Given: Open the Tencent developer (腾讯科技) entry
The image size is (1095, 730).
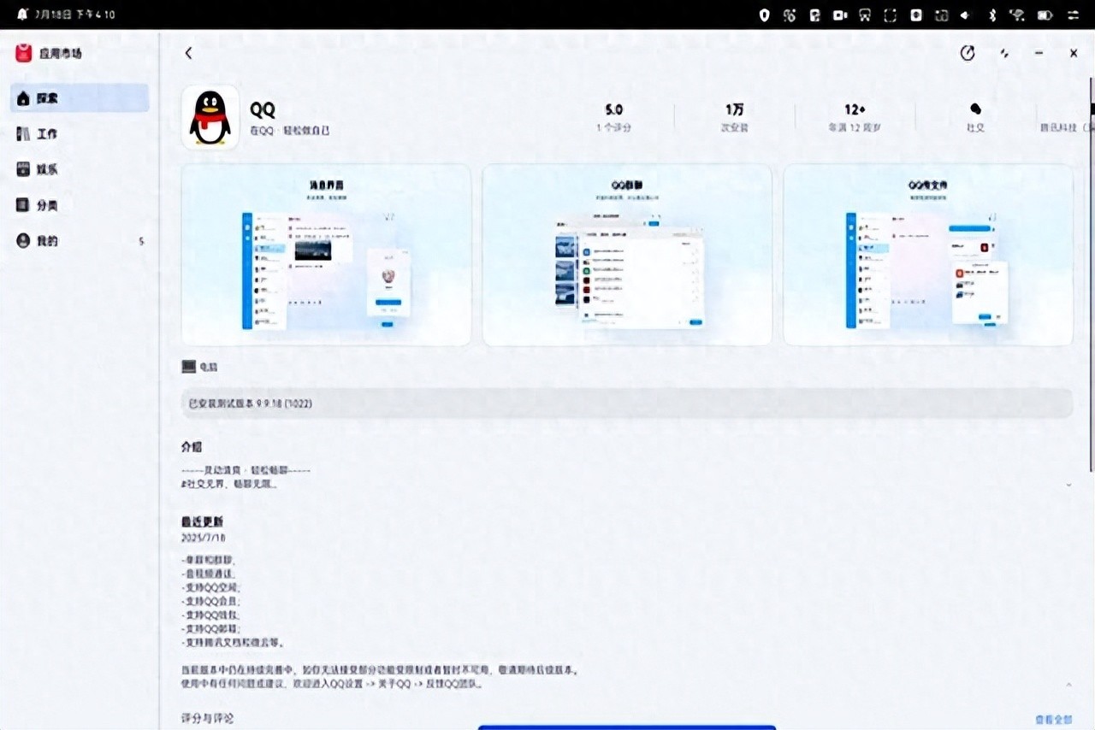Looking at the screenshot, I should (x=1066, y=127).
